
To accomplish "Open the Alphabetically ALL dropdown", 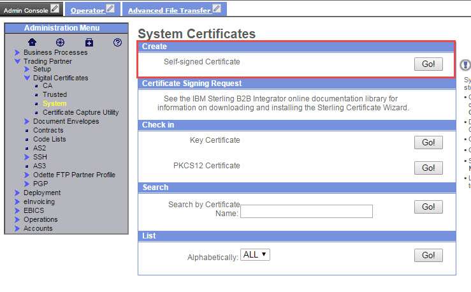I will click(256, 254).
